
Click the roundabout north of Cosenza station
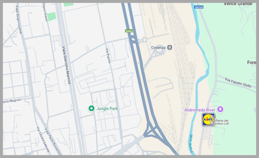pyautogui.click(x=145, y=40)
